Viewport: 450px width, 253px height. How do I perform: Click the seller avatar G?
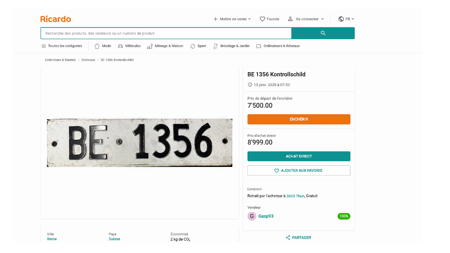click(x=252, y=216)
